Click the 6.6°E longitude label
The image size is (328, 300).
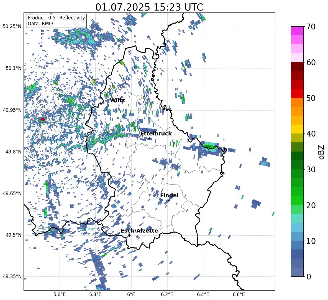239,294
